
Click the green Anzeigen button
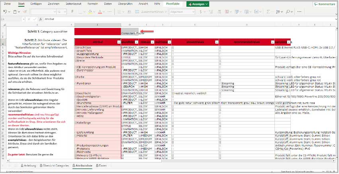198,4
